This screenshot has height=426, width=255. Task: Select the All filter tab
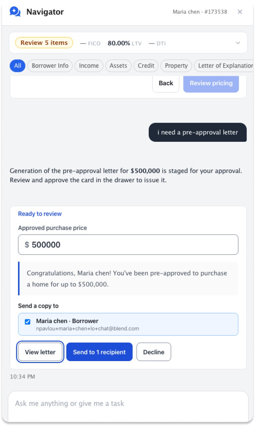17,66
